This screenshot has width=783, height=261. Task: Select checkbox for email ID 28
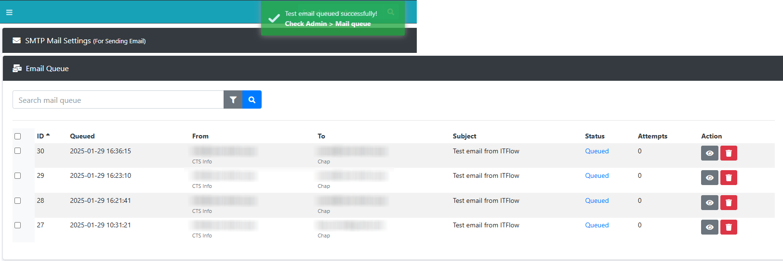(18, 200)
